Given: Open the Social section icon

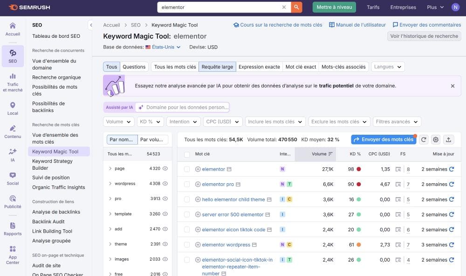Looking at the screenshot, I should (13, 179).
